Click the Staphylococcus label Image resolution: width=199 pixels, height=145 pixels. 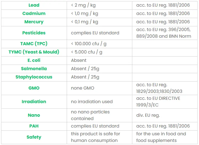click(34, 77)
